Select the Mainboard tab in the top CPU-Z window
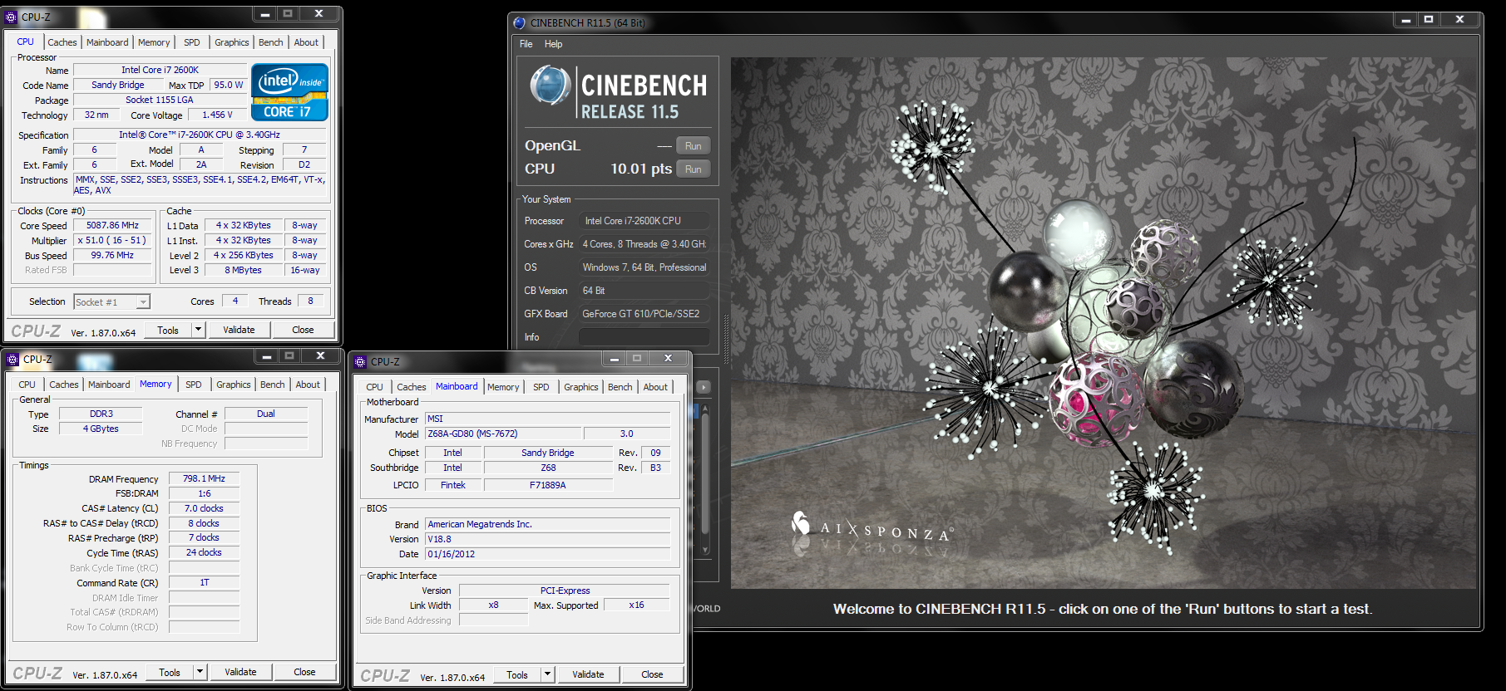Viewport: 1506px width, 691px height. tap(107, 42)
